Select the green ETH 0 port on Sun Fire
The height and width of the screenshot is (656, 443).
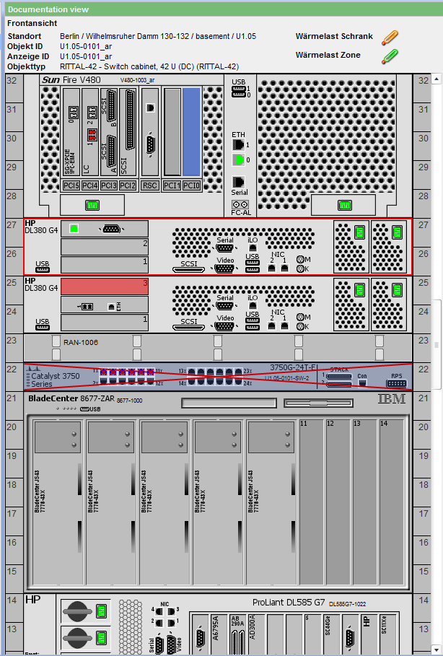237,159
